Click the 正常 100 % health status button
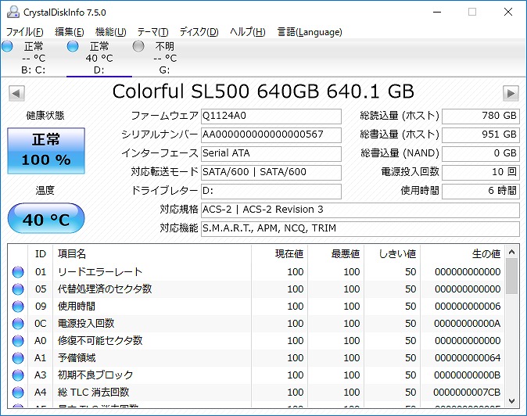The width and height of the screenshot is (527, 416). (45, 151)
